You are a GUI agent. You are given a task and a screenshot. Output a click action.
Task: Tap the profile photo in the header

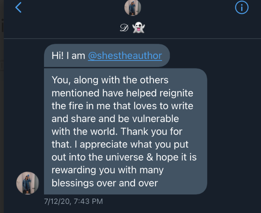pyautogui.click(x=133, y=7)
